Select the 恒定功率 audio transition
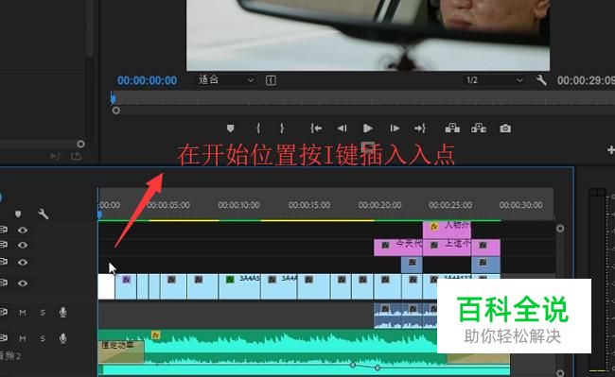 [121, 351]
